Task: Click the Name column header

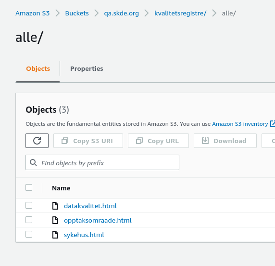Action: [61, 188]
